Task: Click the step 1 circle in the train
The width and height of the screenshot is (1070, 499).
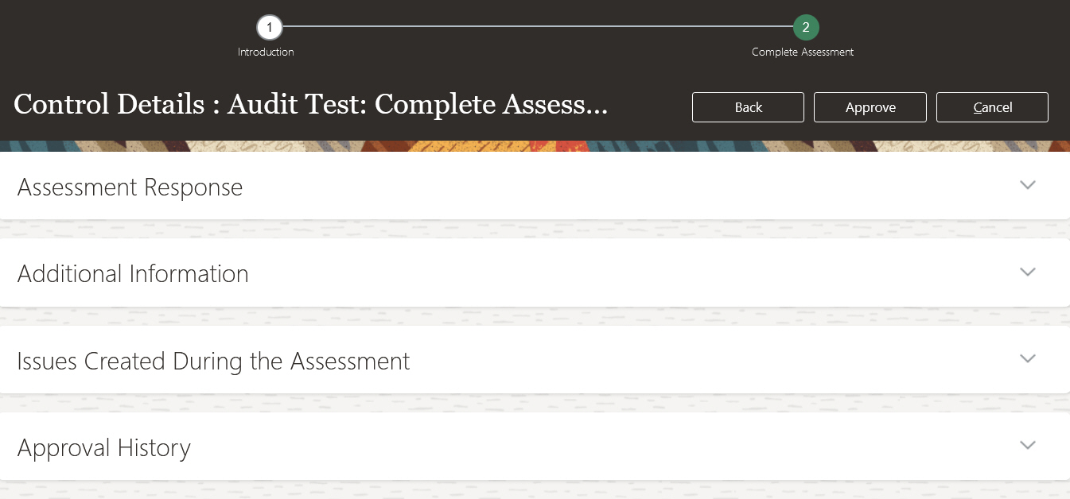Action: click(x=269, y=28)
